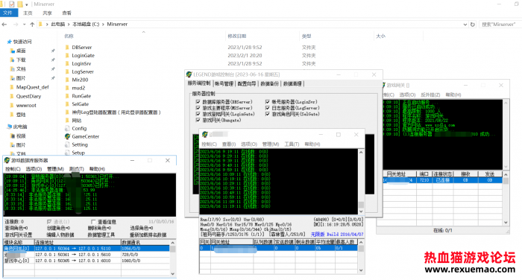The height and width of the screenshot is (280, 522).
Task: Click 数据管理工具 in database server
Action: [101, 235]
